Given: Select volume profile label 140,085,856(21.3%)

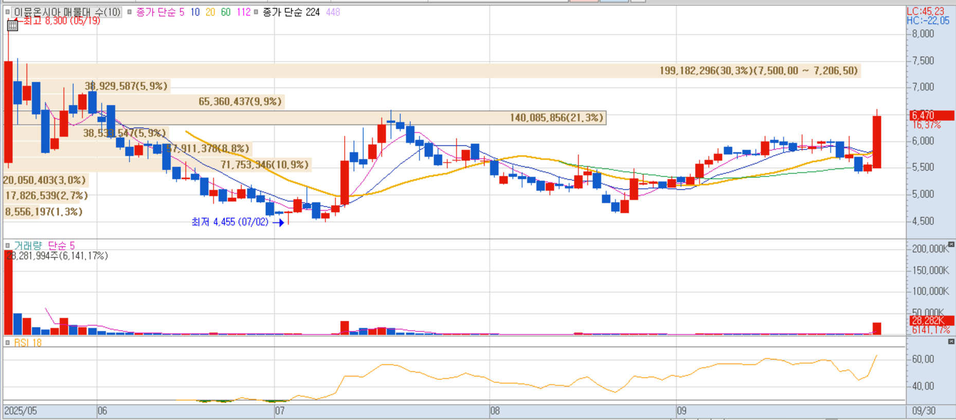Looking at the screenshot, I should (556, 118).
